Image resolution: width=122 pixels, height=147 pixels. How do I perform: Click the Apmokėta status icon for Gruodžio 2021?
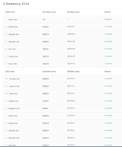coord(105,79)
